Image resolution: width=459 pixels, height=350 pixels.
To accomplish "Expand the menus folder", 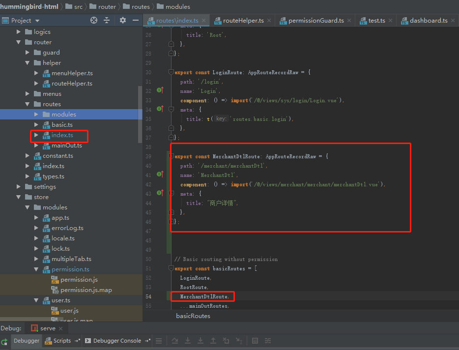I will point(27,94).
